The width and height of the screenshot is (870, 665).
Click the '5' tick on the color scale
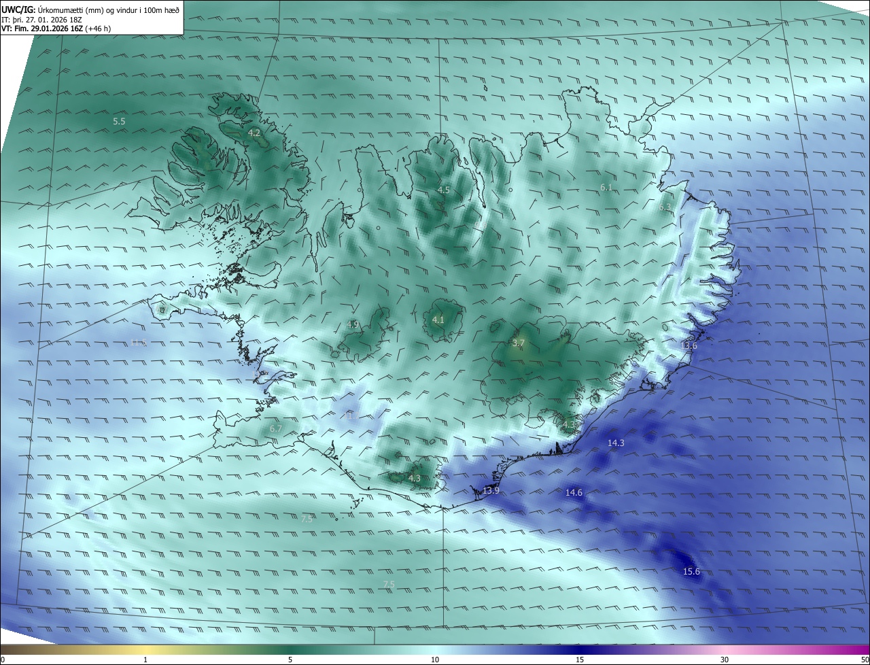[290, 660]
